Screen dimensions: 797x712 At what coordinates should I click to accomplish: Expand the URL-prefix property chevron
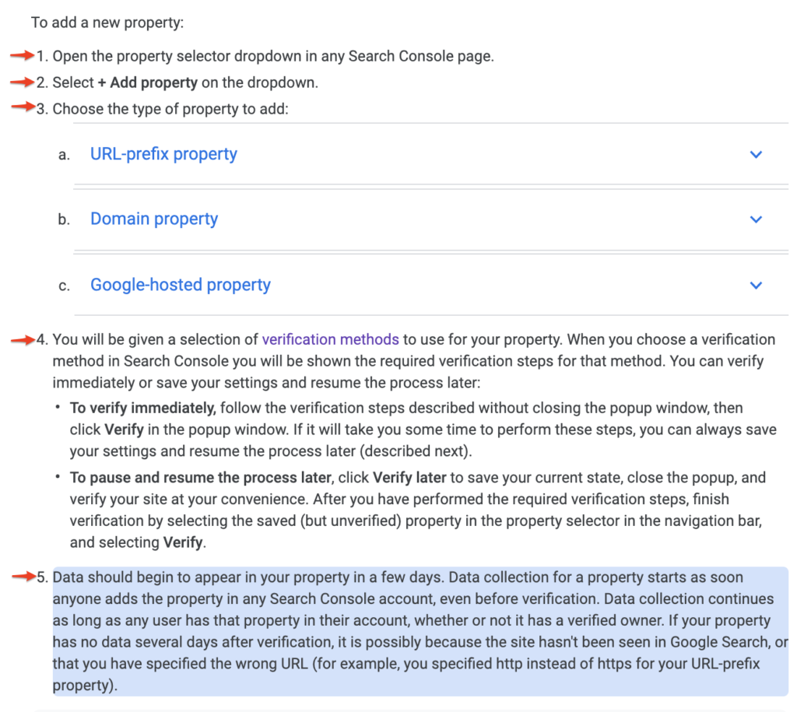(x=756, y=155)
